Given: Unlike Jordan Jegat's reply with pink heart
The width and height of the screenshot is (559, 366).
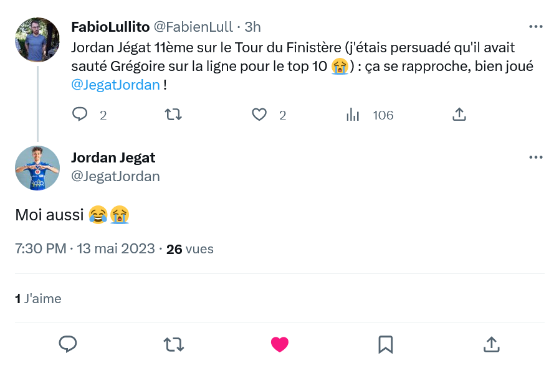Looking at the screenshot, I should (280, 344).
